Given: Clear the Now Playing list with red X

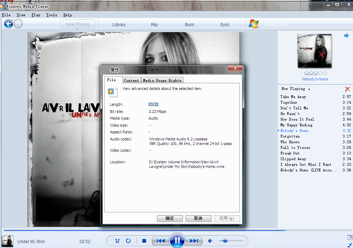Looking at the screenshot, I should pos(348,89).
